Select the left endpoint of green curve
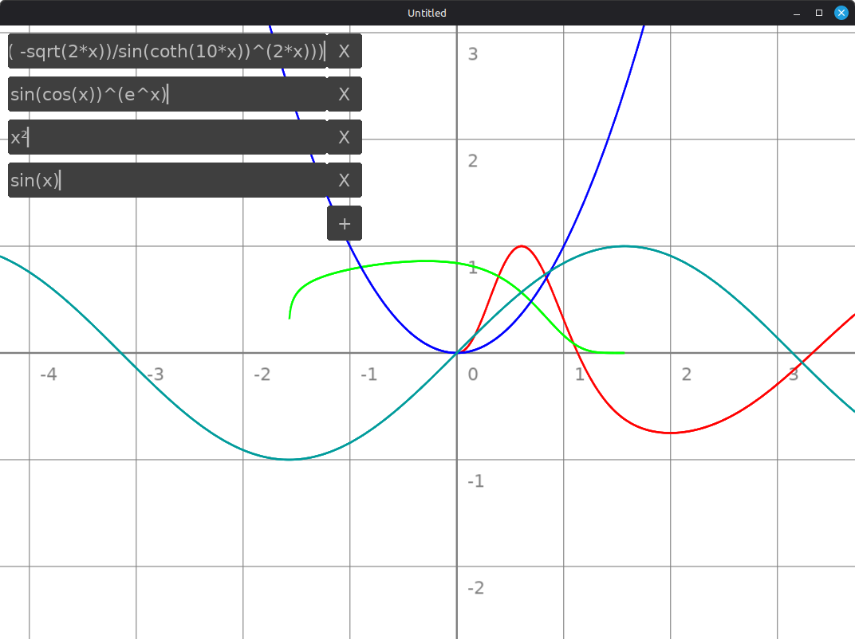 tap(290, 318)
